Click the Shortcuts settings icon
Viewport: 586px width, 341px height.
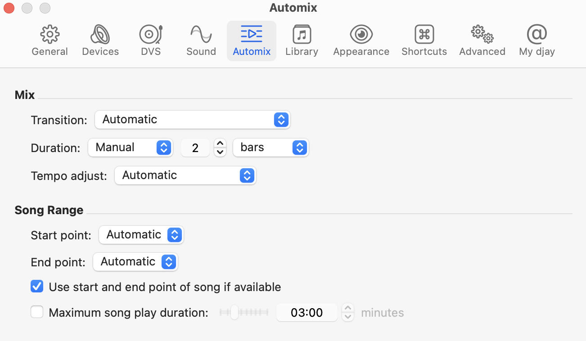[x=424, y=40]
